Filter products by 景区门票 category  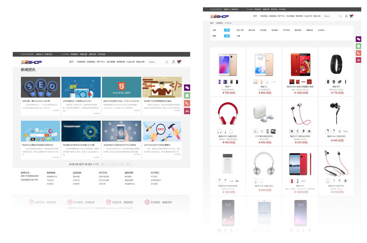[240, 30]
